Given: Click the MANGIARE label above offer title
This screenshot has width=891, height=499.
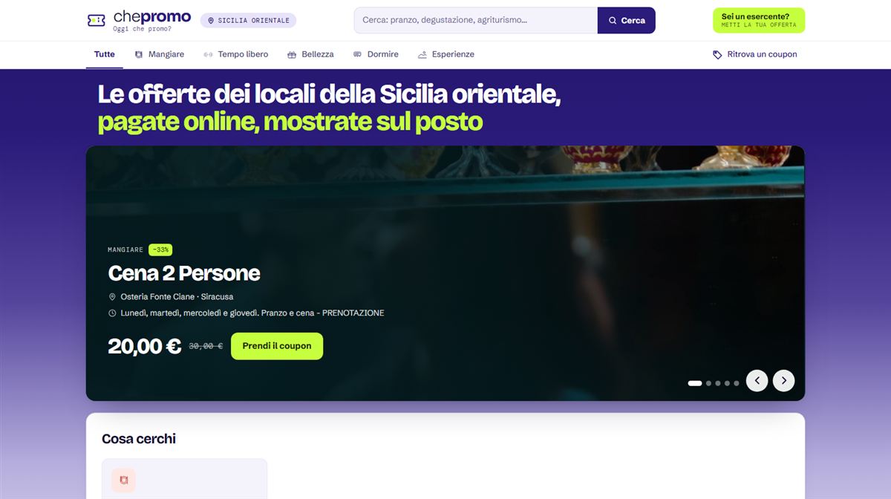Looking at the screenshot, I should [125, 249].
